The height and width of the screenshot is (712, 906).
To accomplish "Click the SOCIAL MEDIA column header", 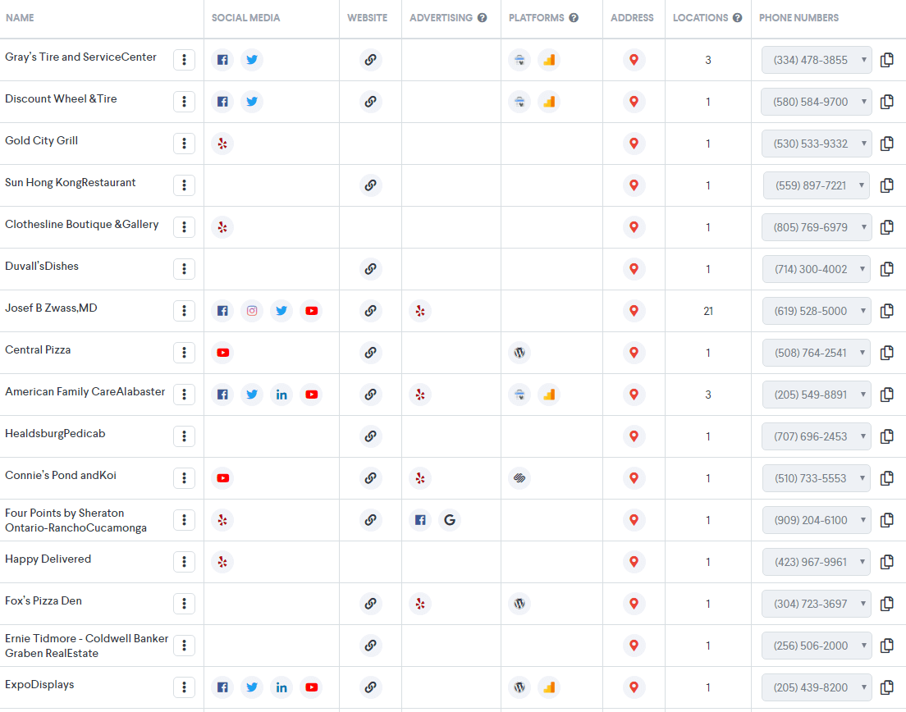I will (x=245, y=18).
